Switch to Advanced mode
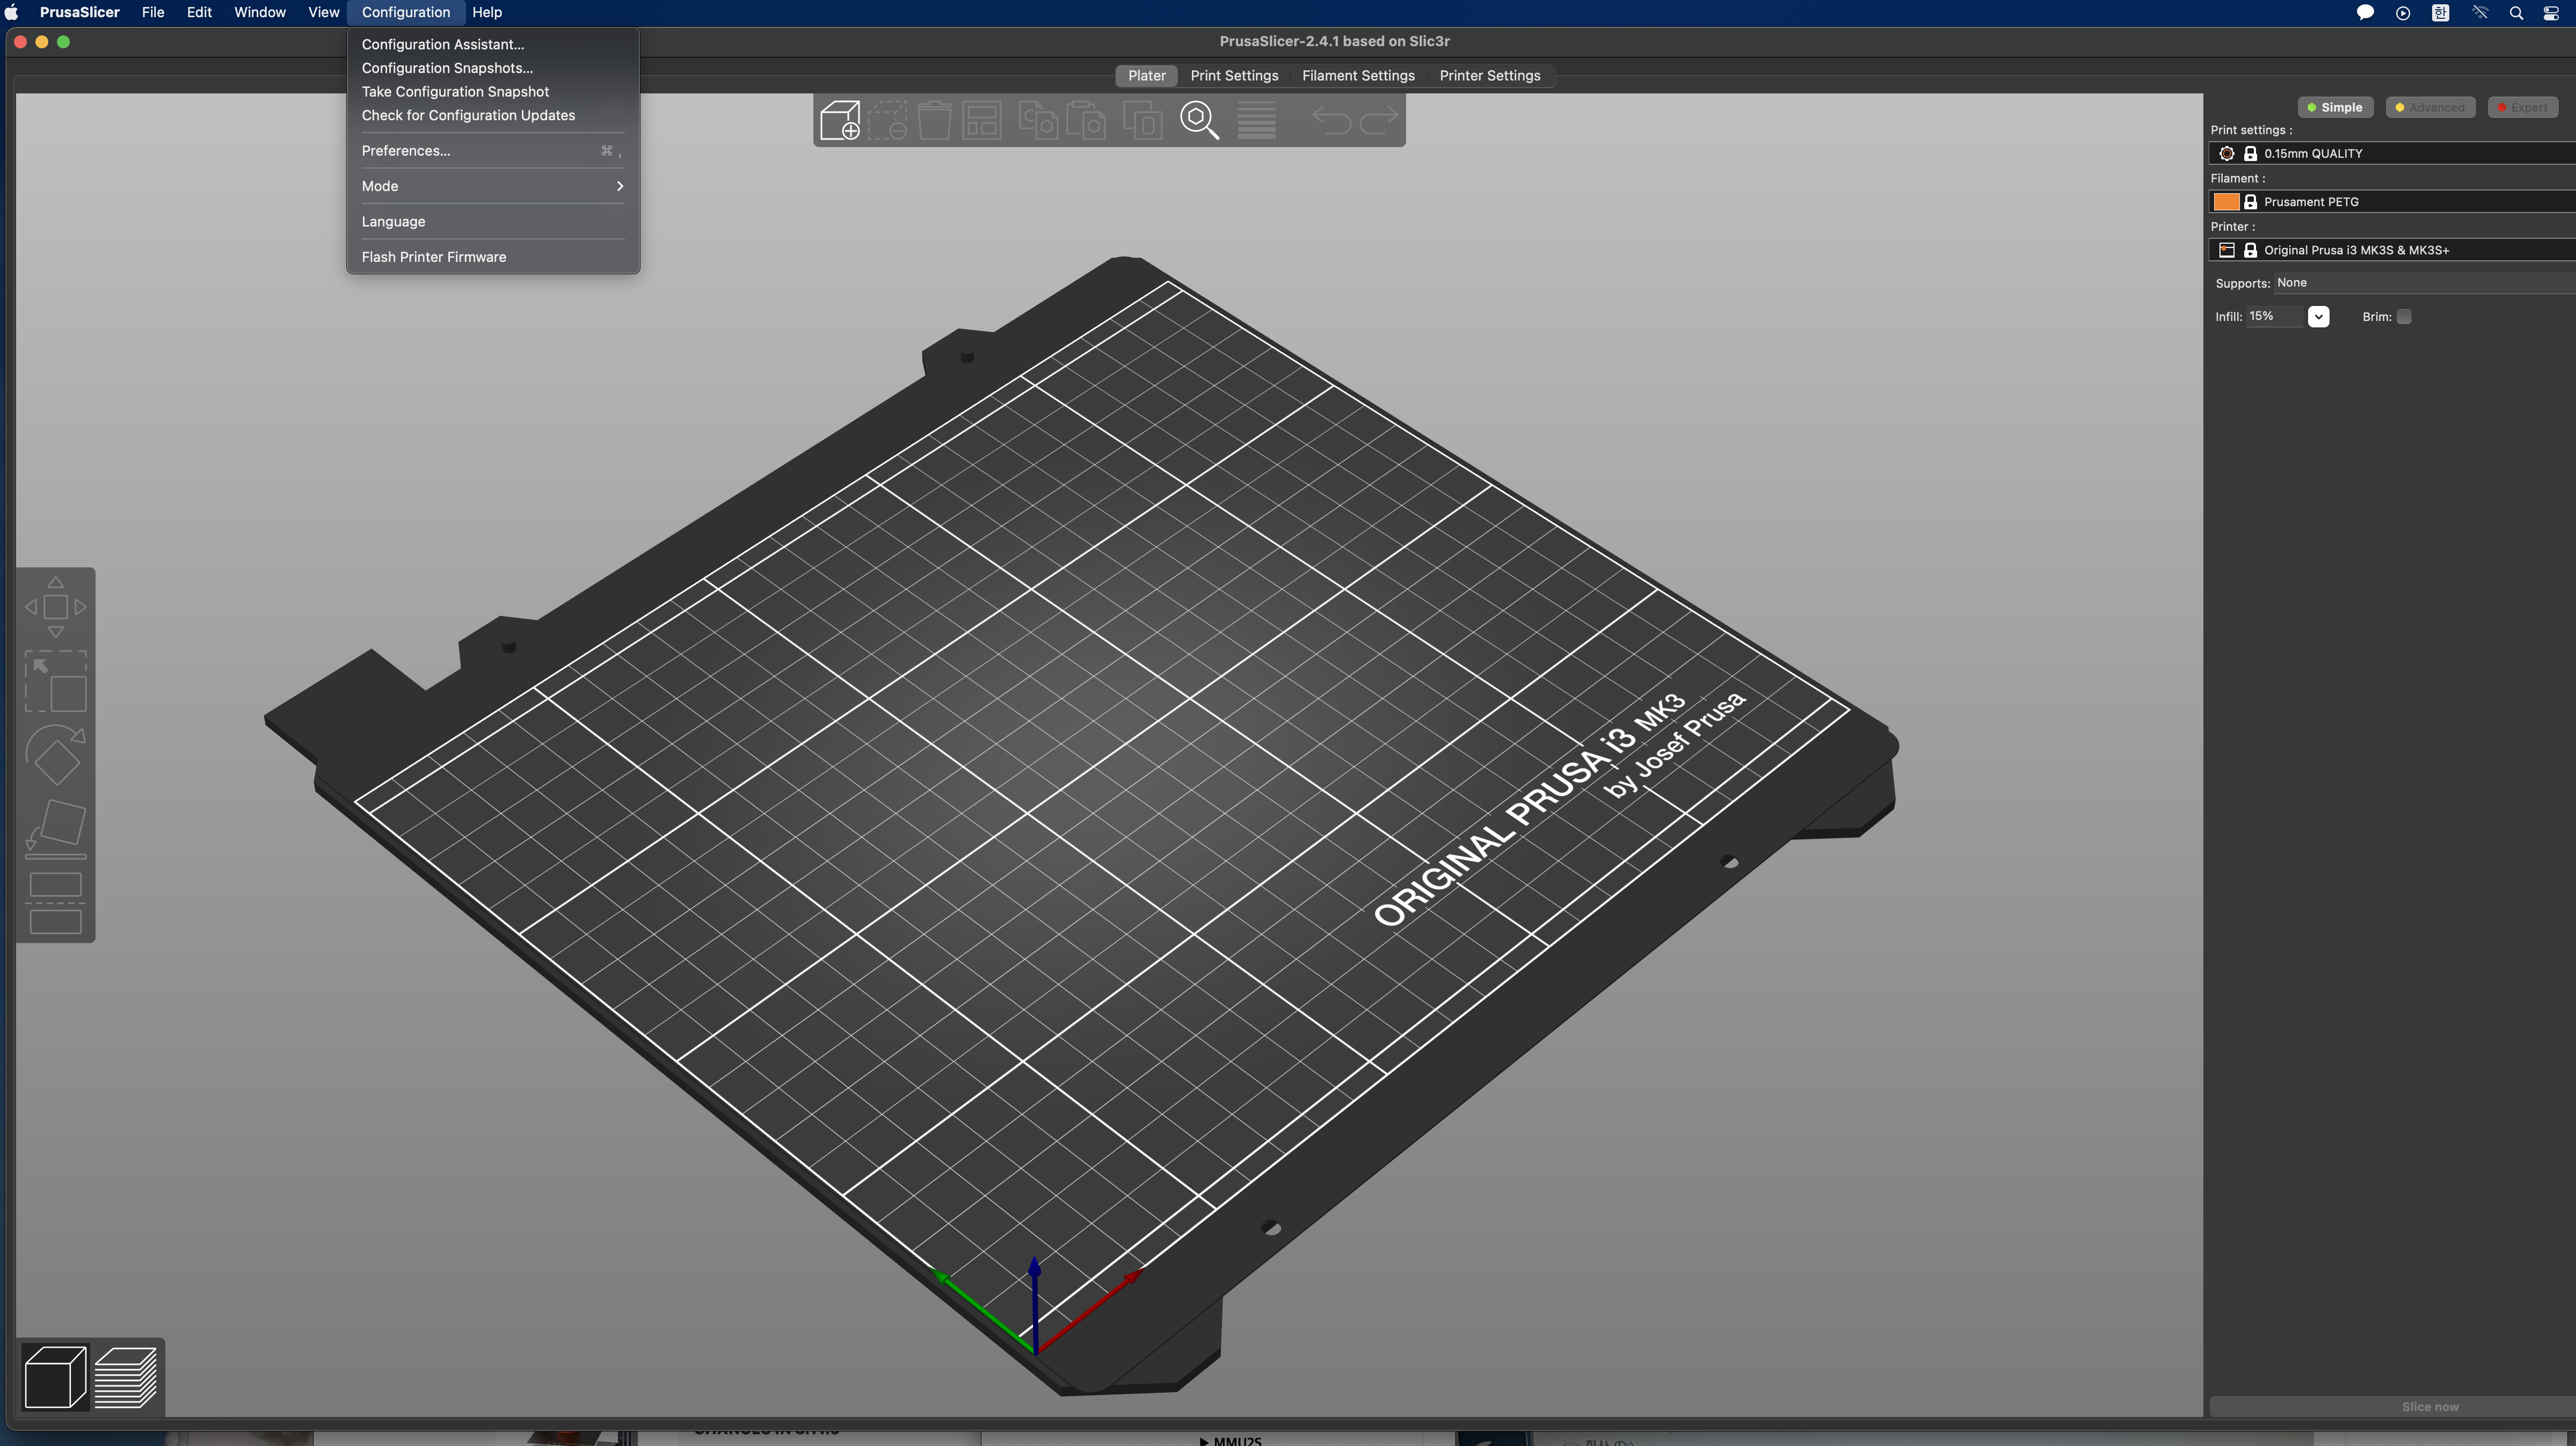 click(2430, 107)
